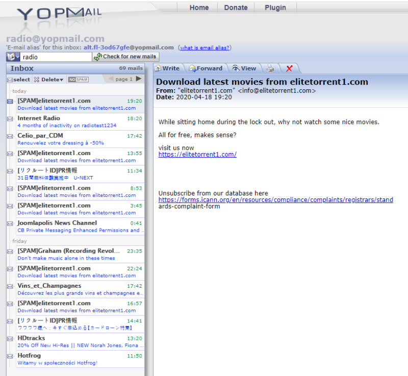Click the printer icon

(x=270, y=69)
